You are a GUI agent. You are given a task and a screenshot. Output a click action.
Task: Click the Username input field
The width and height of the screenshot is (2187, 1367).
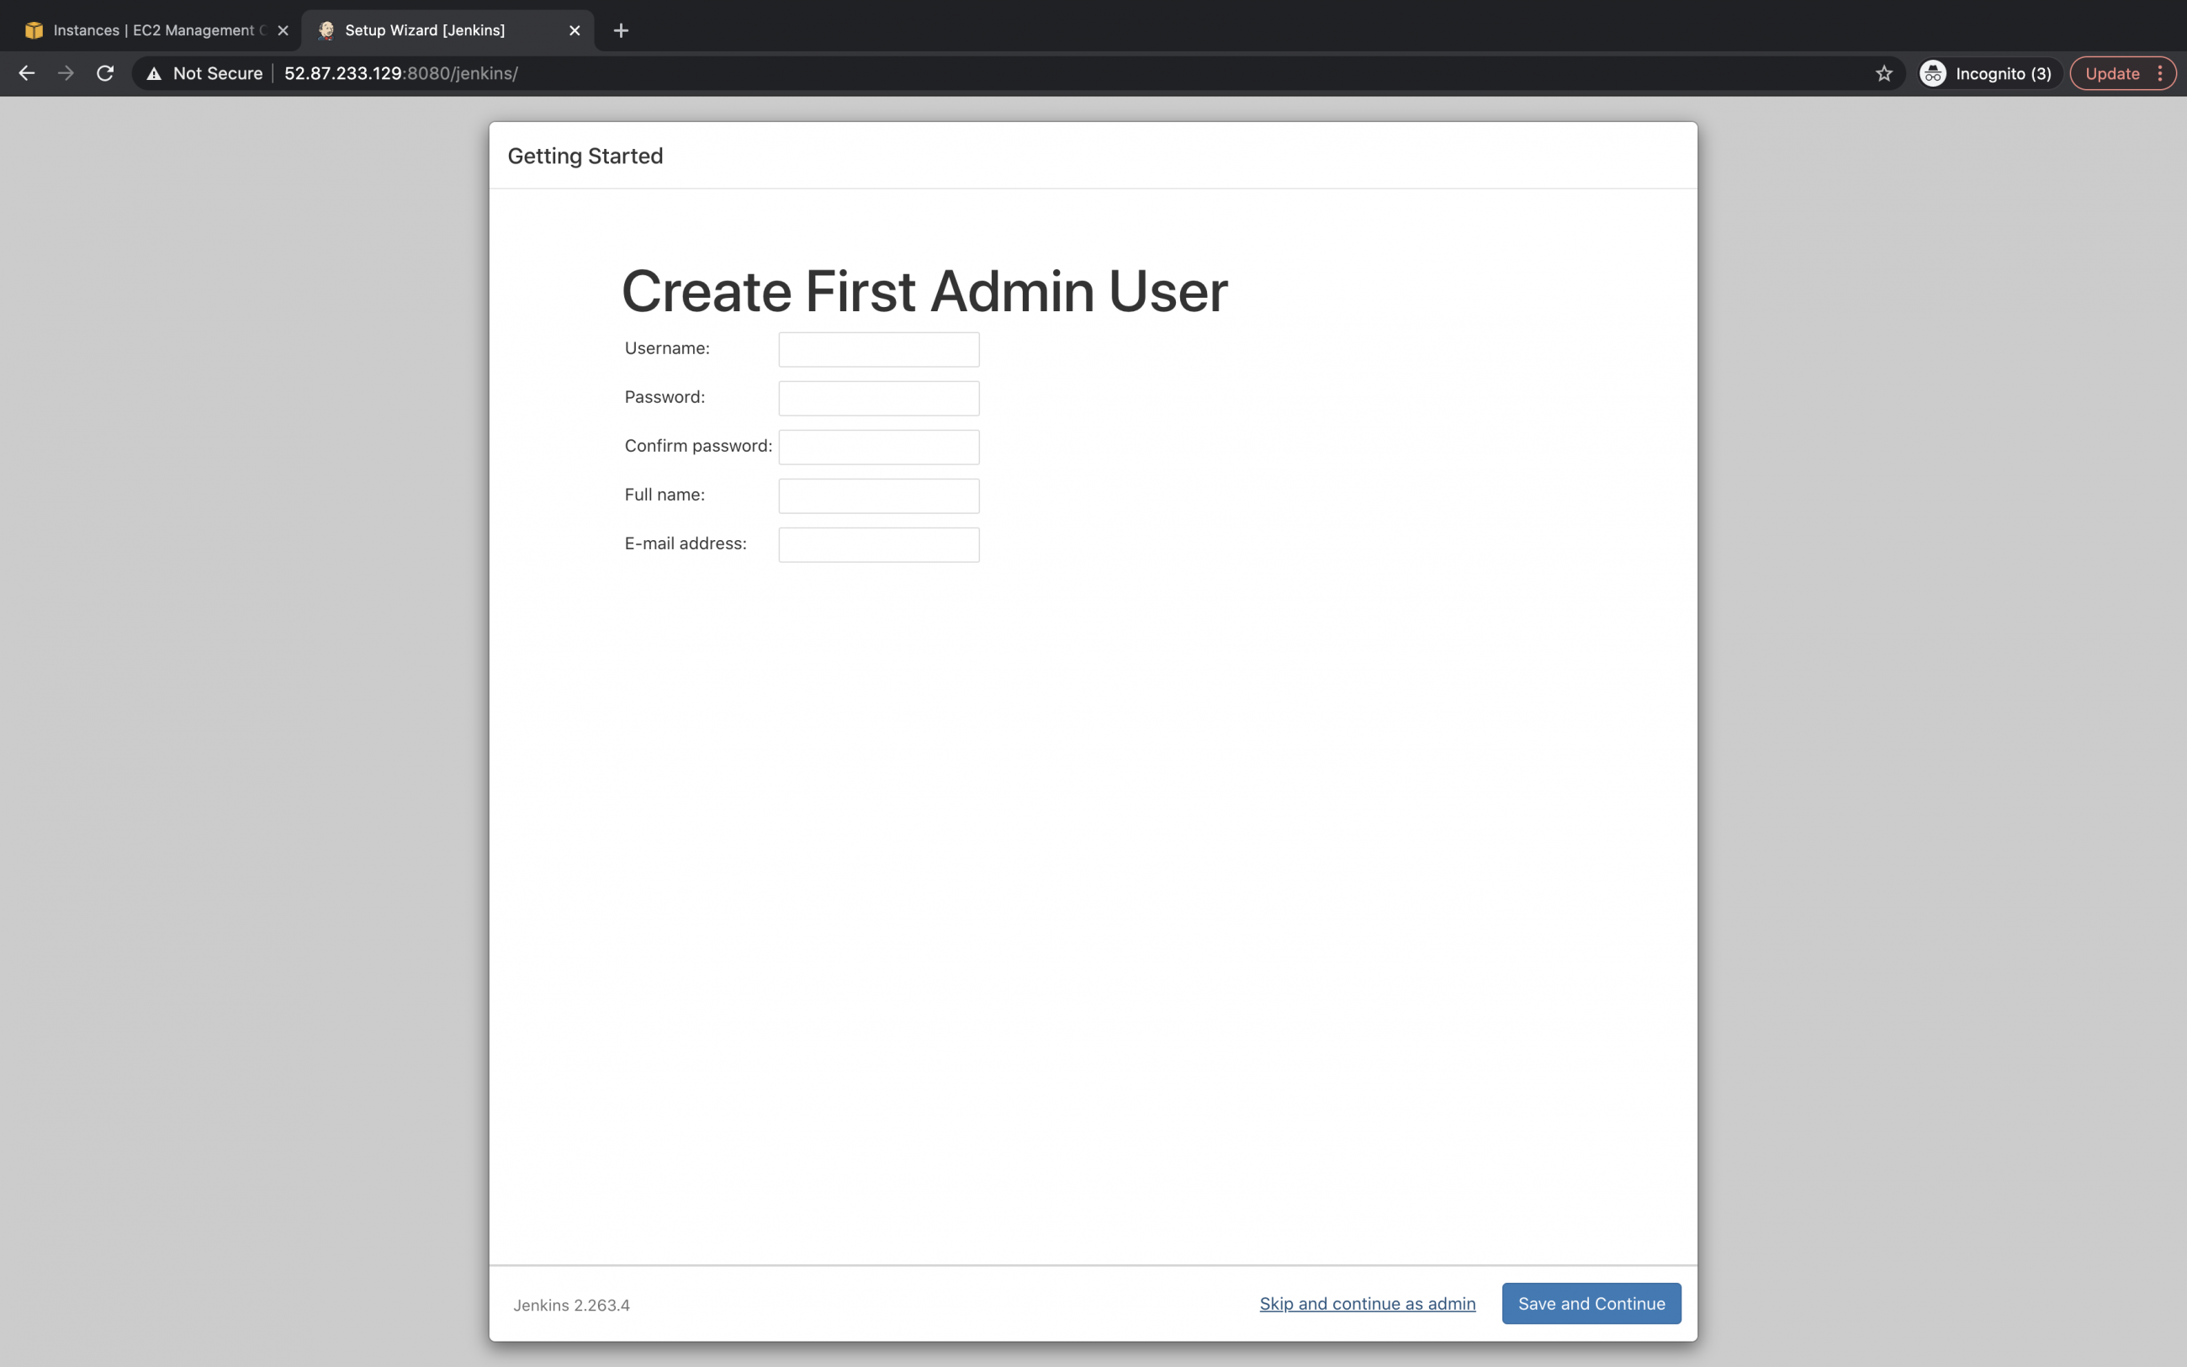pos(877,349)
